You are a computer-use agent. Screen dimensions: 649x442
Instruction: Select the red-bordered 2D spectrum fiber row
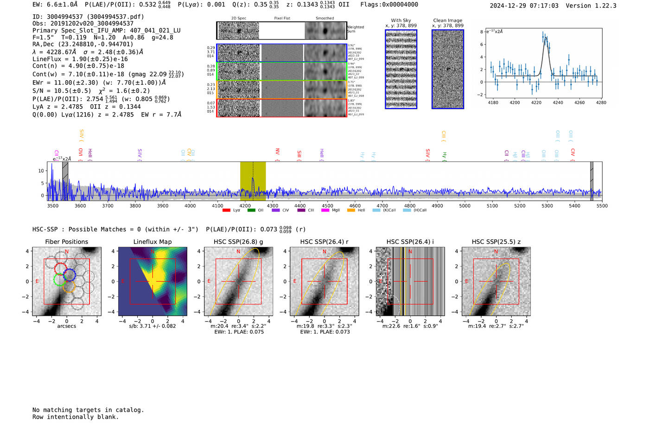282,108
